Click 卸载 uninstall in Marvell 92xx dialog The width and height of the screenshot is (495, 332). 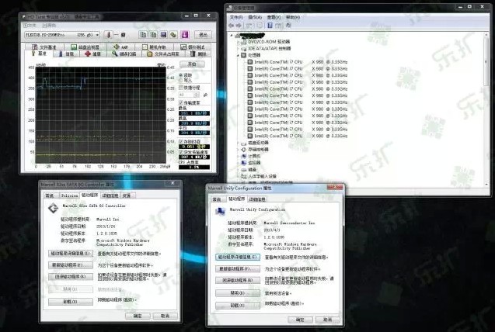(x=71, y=302)
